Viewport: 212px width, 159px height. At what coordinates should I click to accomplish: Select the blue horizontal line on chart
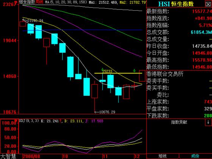[x=83, y=30]
